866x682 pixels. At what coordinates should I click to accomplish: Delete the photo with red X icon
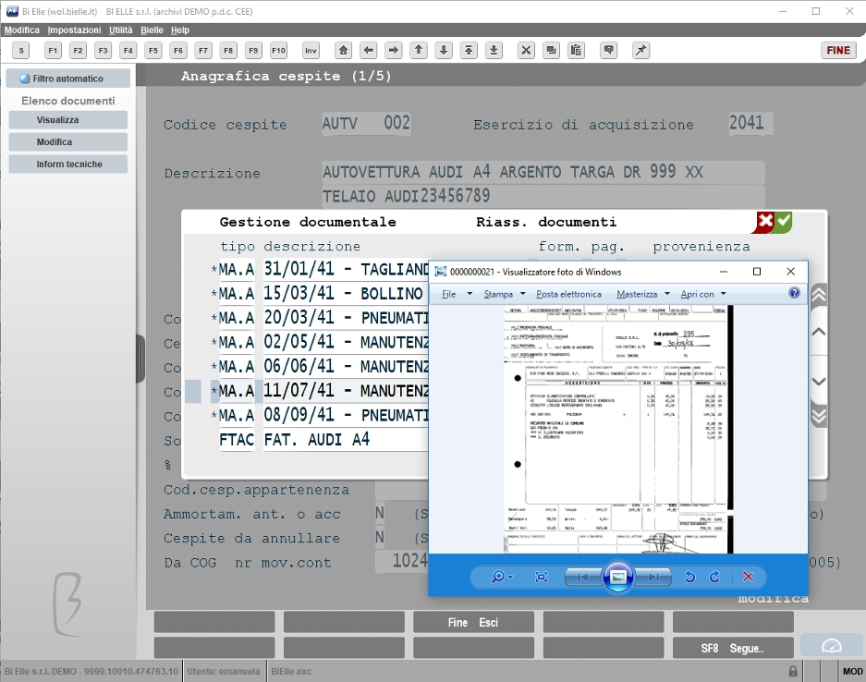coord(749,577)
